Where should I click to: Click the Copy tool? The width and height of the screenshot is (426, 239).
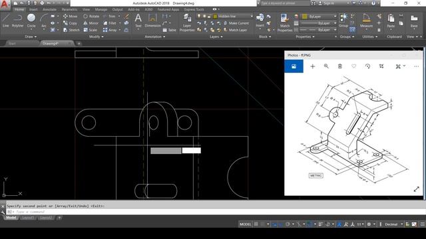click(71, 23)
